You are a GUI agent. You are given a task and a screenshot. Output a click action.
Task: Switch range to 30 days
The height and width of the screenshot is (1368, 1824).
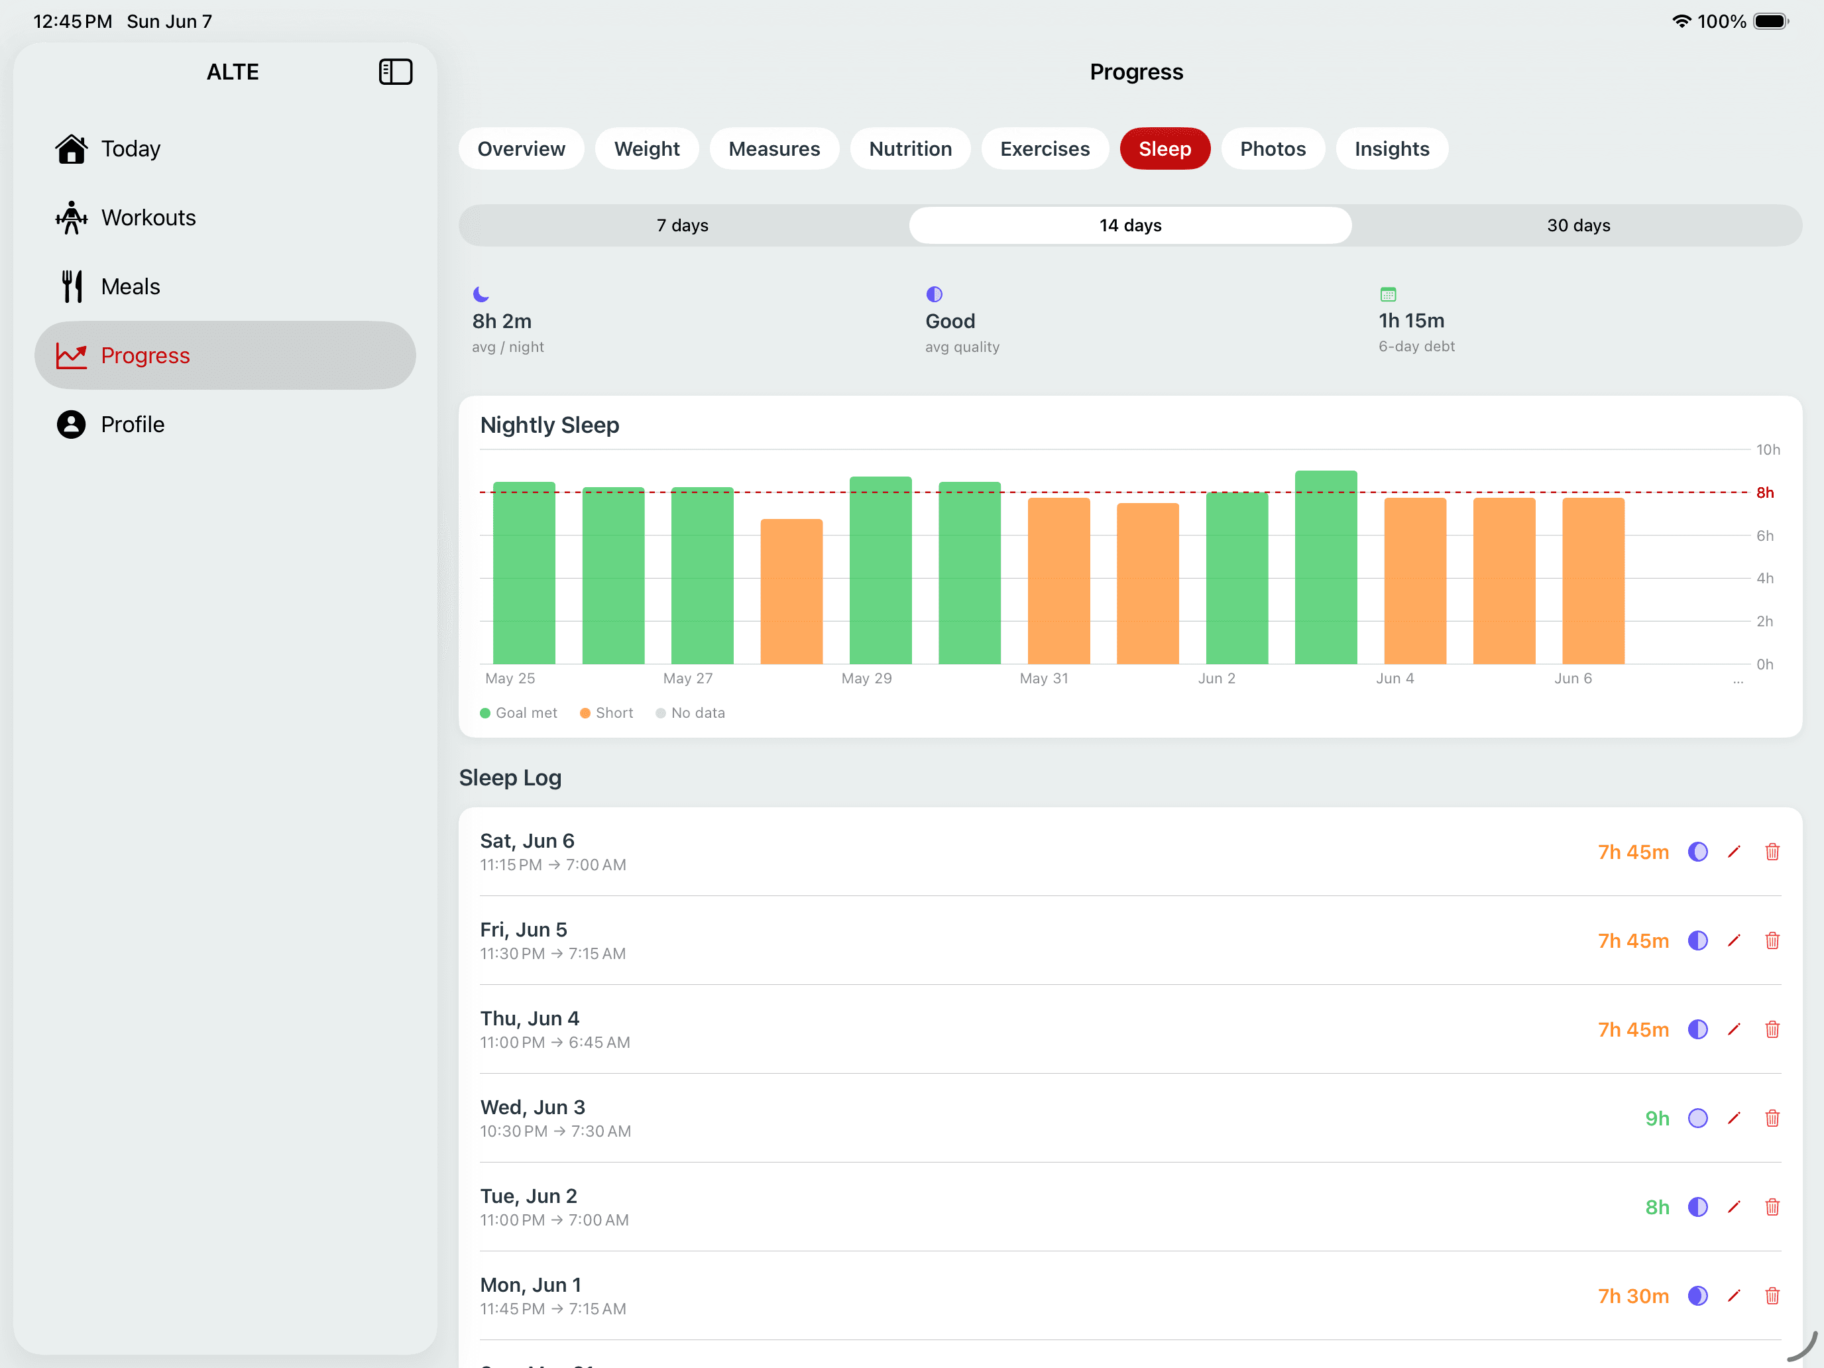pos(1578,225)
